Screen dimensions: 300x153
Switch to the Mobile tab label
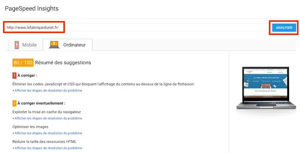click(x=29, y=45)
